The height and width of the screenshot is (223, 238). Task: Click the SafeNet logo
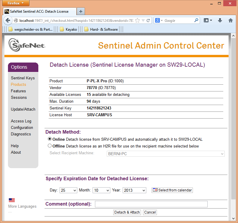tap(27, 45)
